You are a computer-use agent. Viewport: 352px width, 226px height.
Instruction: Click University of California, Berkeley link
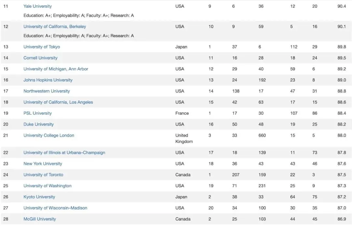(54, 26)
